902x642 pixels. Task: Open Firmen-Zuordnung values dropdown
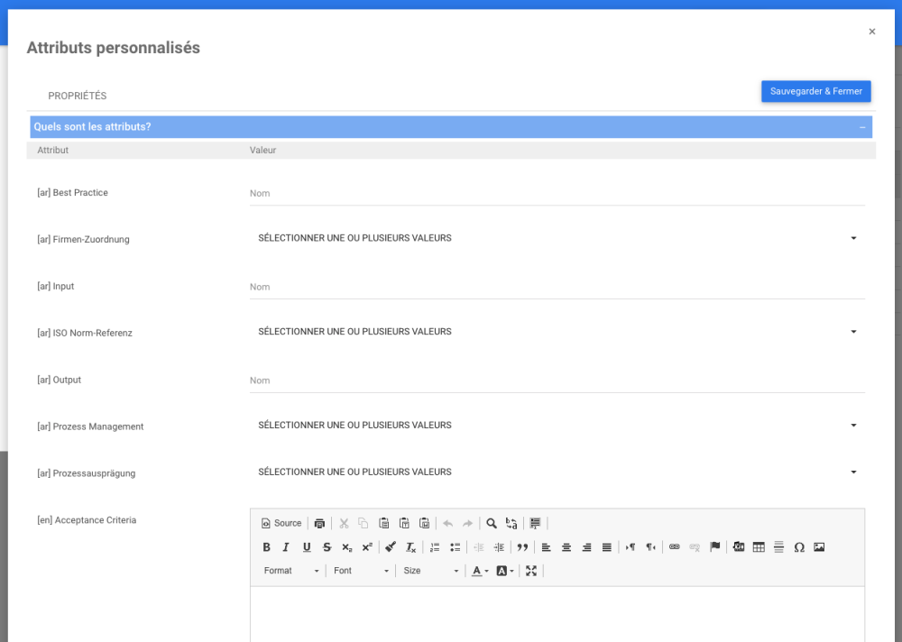[x=557, y=238]
